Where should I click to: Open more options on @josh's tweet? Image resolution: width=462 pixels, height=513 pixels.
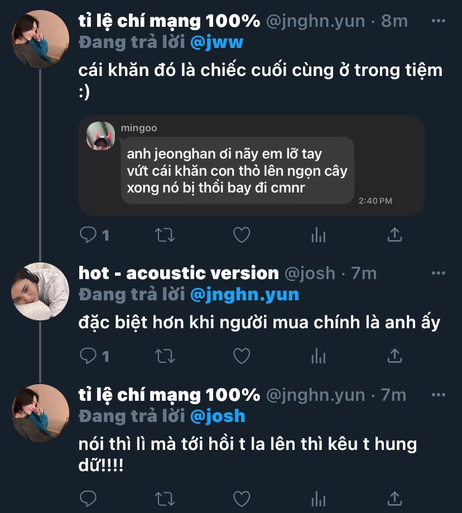coord(439,273)
